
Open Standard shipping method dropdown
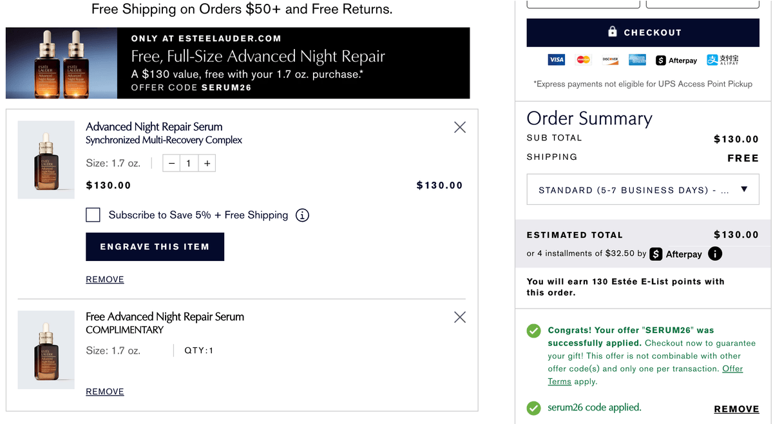coord(643,189)
